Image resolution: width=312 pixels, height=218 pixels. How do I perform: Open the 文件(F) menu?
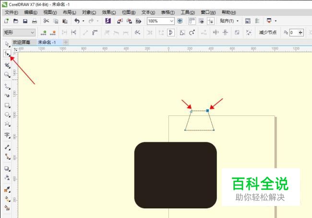(x=12, y=12)
